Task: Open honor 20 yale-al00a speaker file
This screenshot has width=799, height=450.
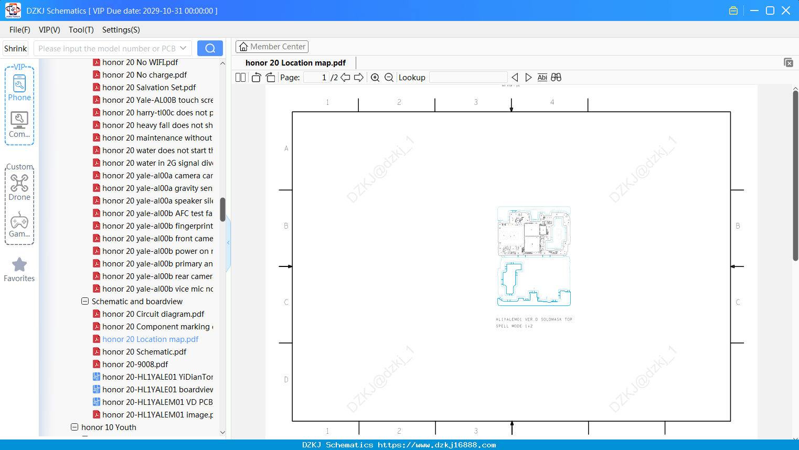Action: click(x=153, y=201)
